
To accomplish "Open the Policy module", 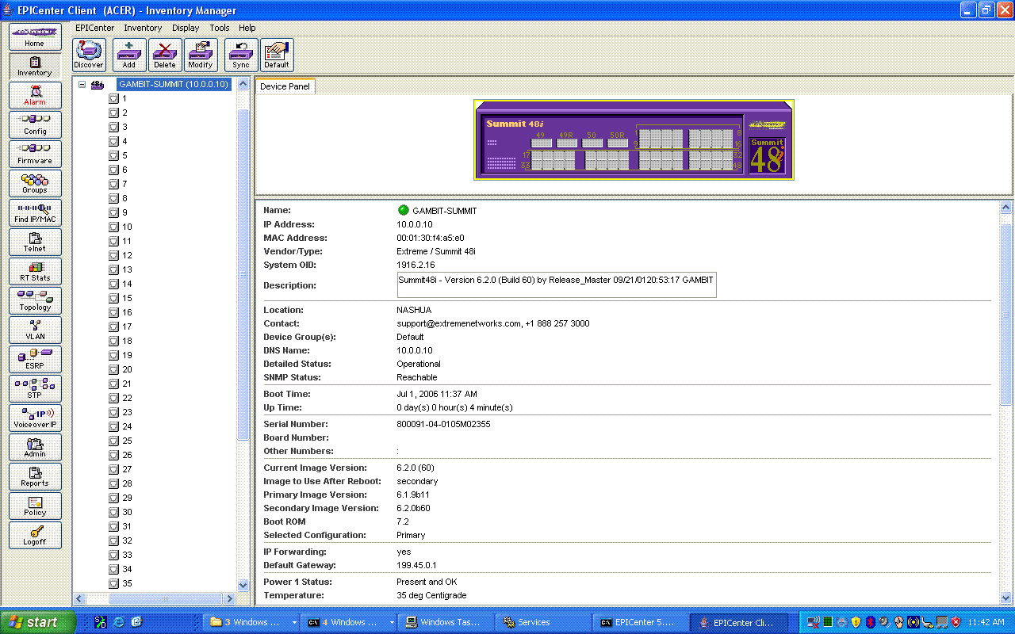I will pos(35,506).
